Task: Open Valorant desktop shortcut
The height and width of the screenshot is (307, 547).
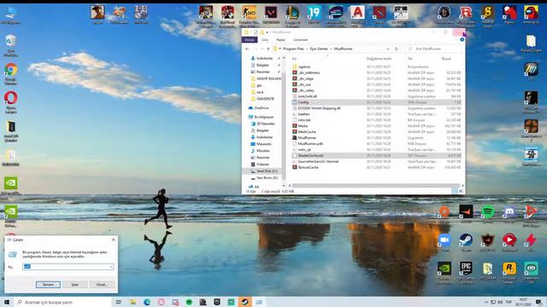Action: click(x=271, y=14)
